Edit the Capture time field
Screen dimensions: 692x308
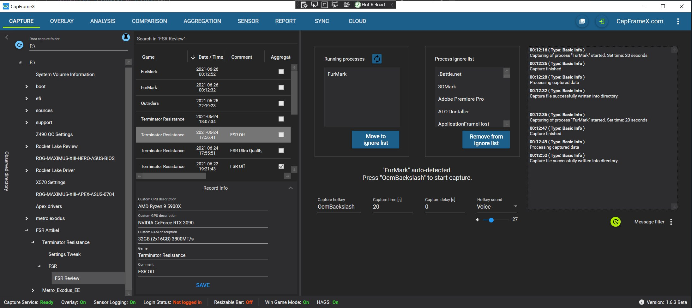(x=393, y=207)
